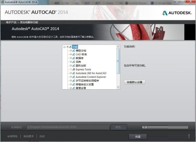196x142 pixels.
Task: Uncheck the 数据库 feature checkbox
Action: coord(71,58)
